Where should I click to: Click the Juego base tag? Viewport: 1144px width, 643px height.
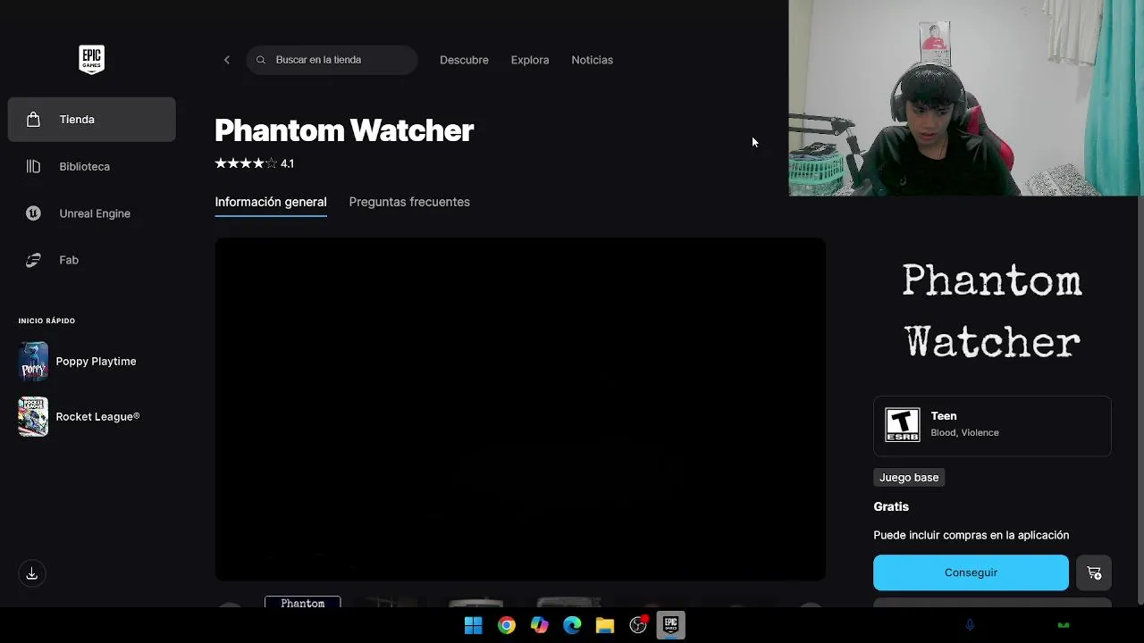pos(909,478)
